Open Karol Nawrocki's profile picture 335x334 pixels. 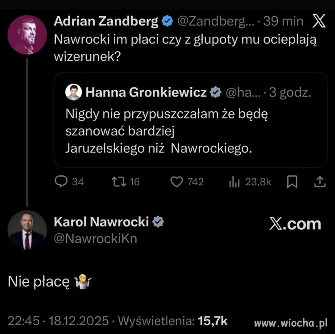pos(27,230)
